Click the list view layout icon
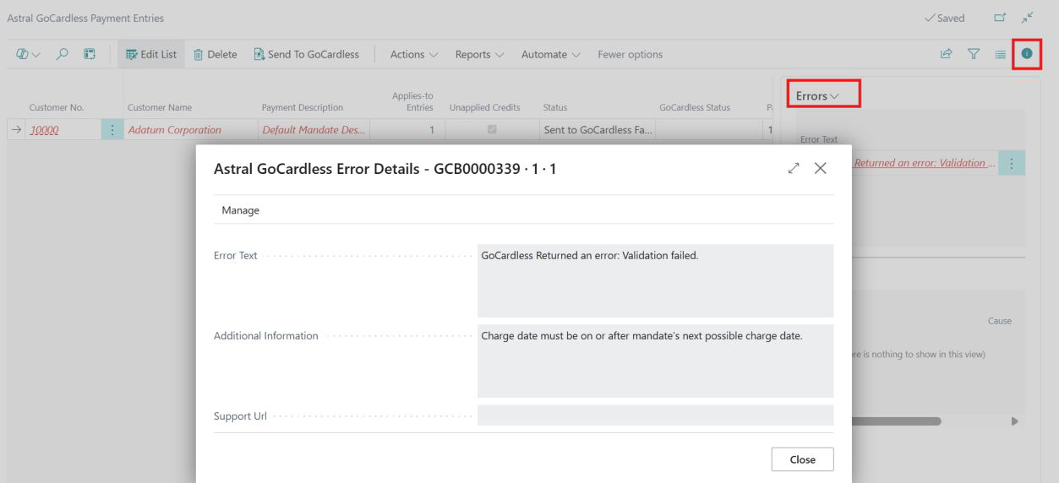 tap(1000, 54)
